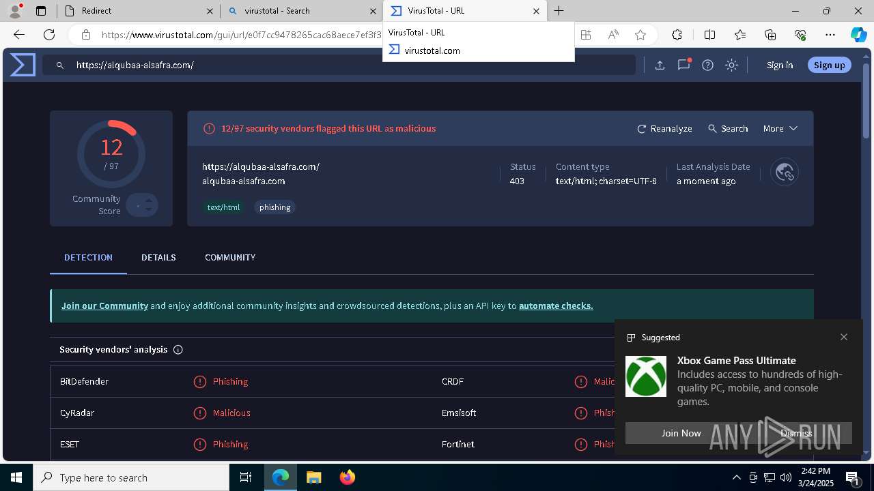Image resolution: width=874 pixels, height=491 pixels.
Task: Open the favorites list icon
Action: tap(740, 35)
